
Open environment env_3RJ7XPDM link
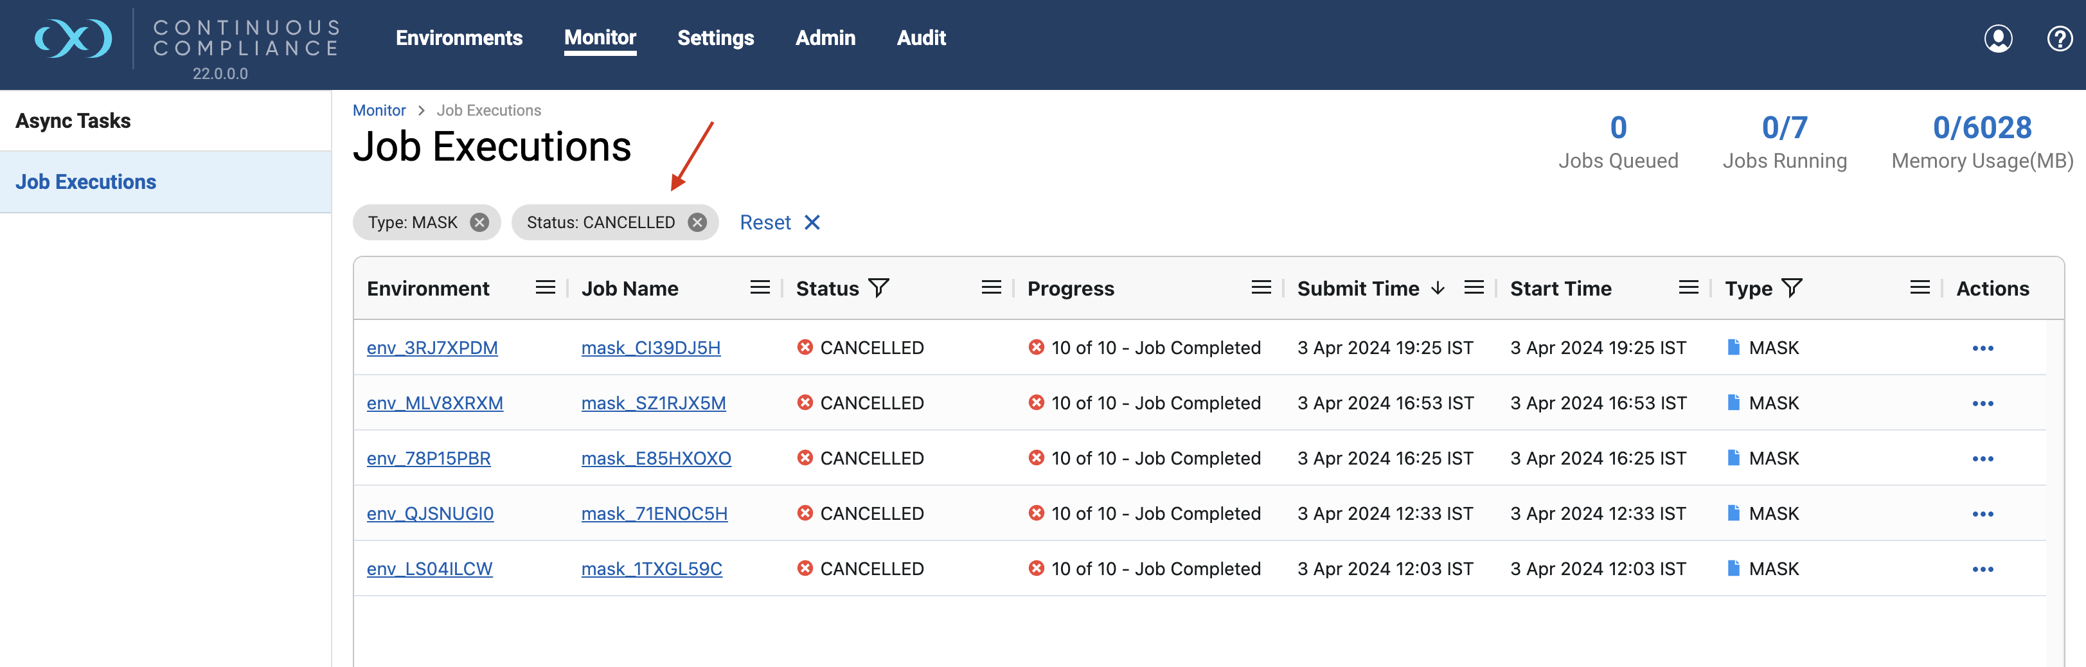pyautogui.click(x=432, y=348)
